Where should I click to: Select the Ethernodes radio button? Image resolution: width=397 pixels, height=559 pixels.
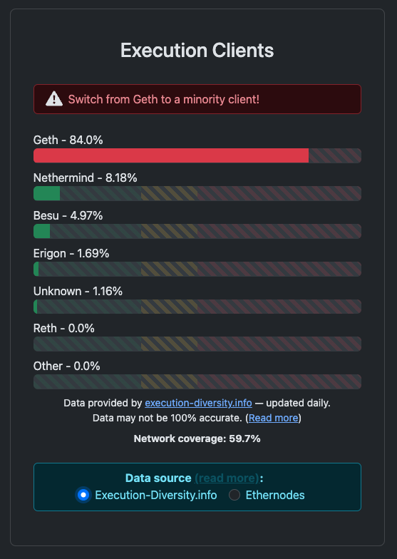234,495
